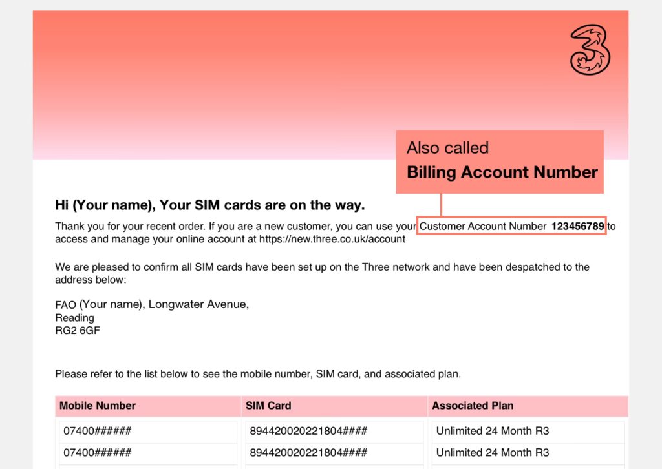Click the Associated Plan column header
Screen dimensions: 662x469
pyautogui.click(x=473, y=406)
